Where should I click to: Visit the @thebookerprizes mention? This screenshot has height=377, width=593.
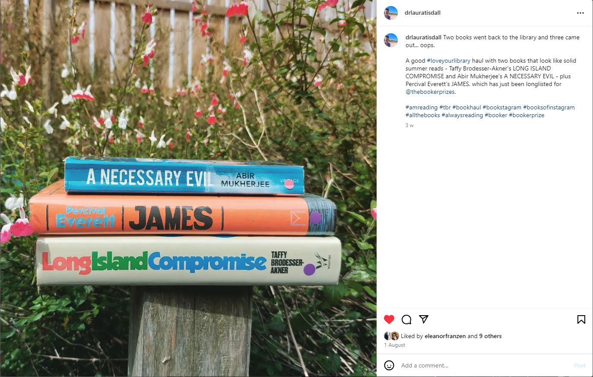click(430, 92)
